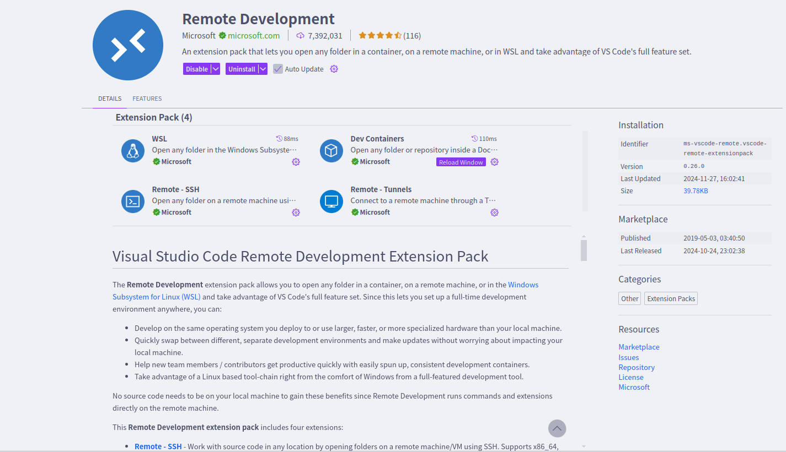
Task: Open the Disable button dropdown arrow
Action: [215, 68]
